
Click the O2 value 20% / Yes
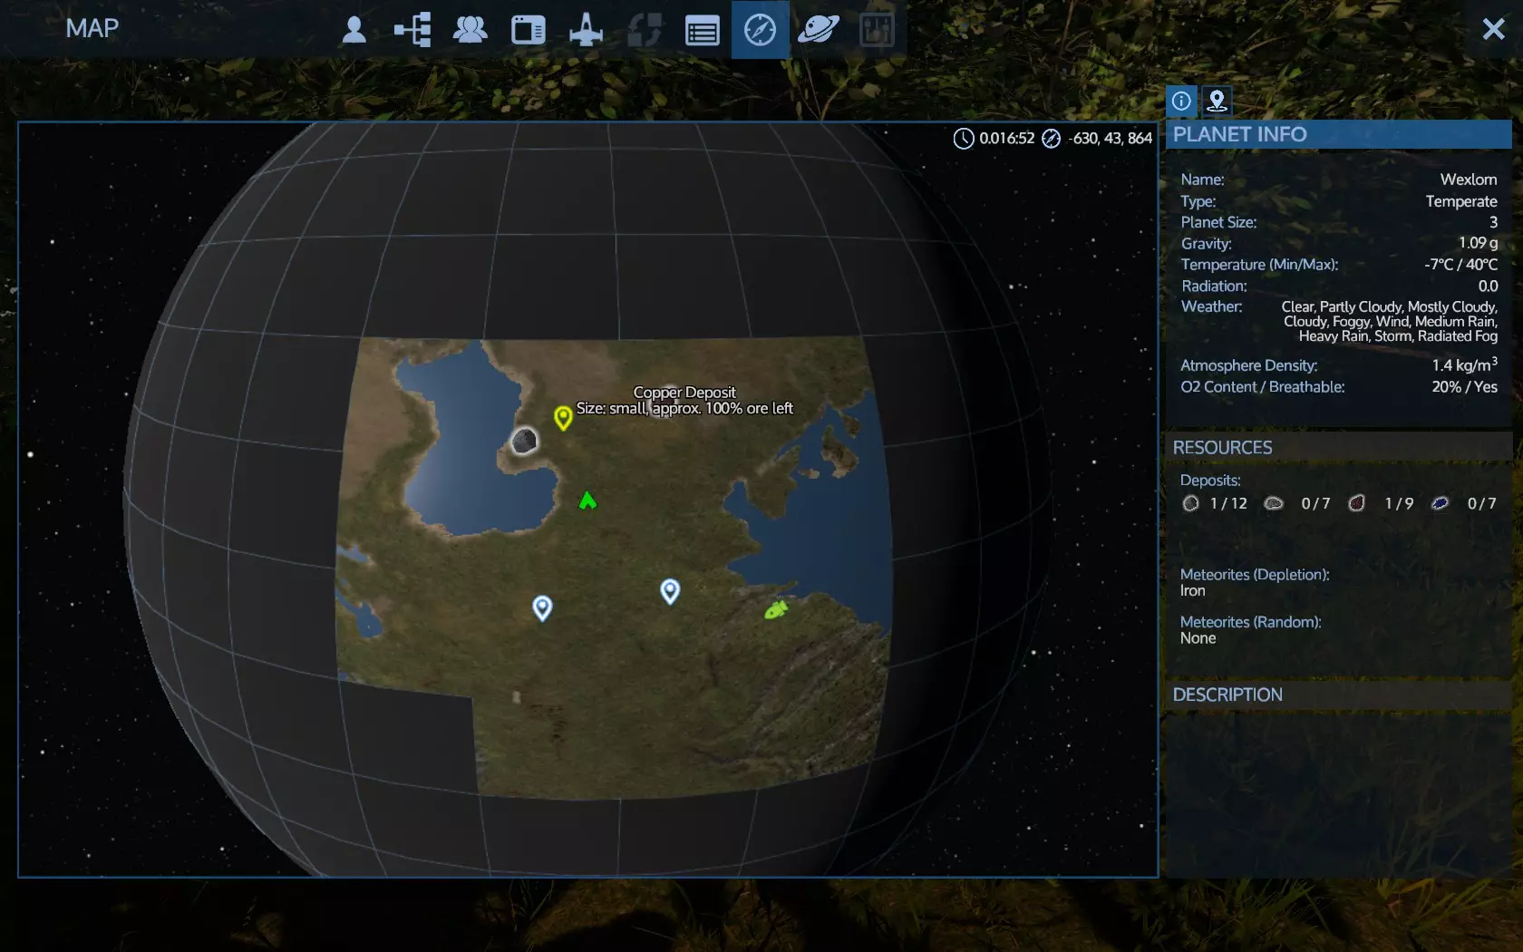(x=1465, y=387)
